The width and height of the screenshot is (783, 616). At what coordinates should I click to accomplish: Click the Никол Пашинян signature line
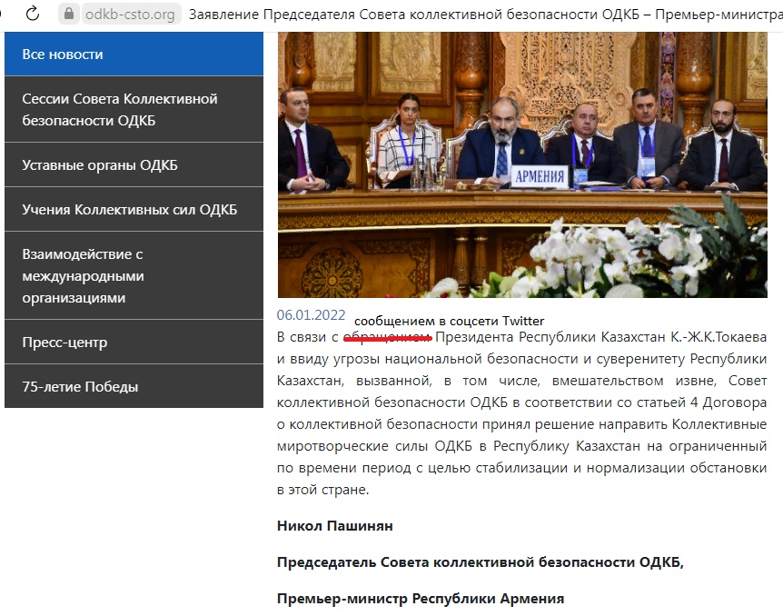point(334,526)
